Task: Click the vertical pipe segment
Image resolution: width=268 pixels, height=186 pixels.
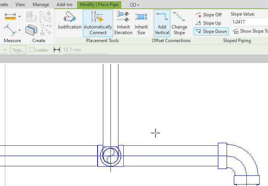Action: (110, 104)
